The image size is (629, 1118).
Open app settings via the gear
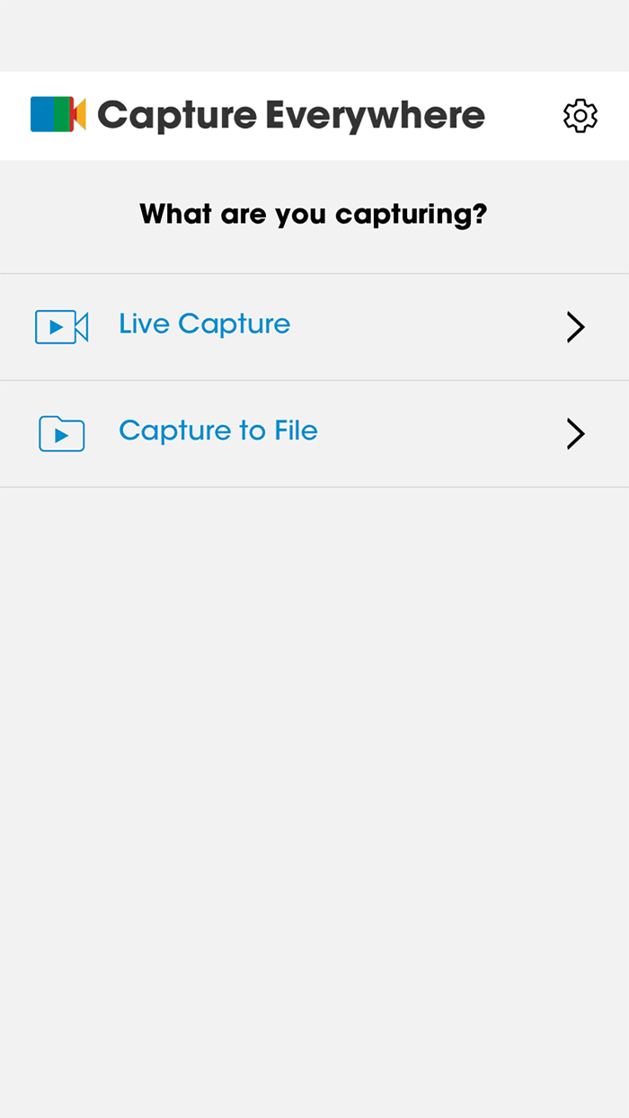pyautogui.click(x=580, y=115)
